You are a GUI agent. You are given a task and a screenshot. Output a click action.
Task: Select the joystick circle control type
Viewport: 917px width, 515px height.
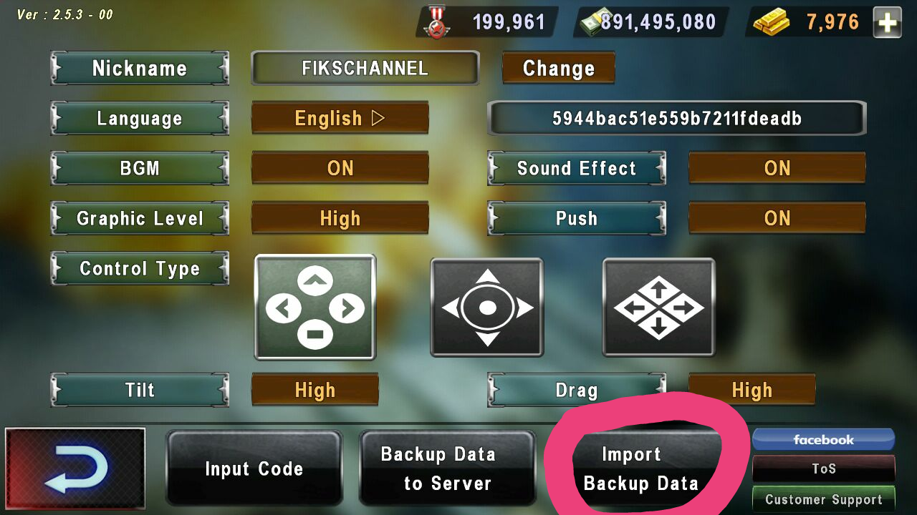pos(487,307)
